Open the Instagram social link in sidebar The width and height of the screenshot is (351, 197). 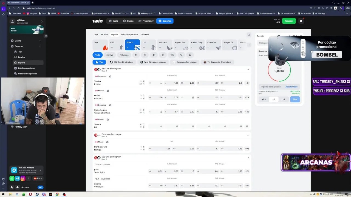pyautogui.click(x=23, y=178)
